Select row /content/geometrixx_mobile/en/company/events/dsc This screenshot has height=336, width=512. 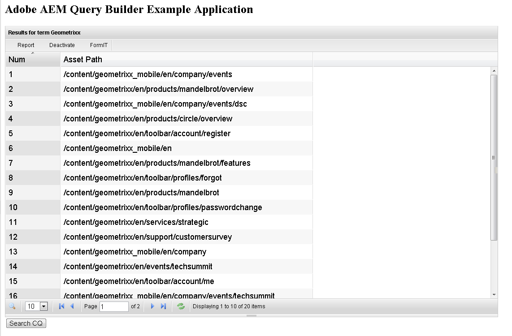pyautogui.click(x=159, y=104)
